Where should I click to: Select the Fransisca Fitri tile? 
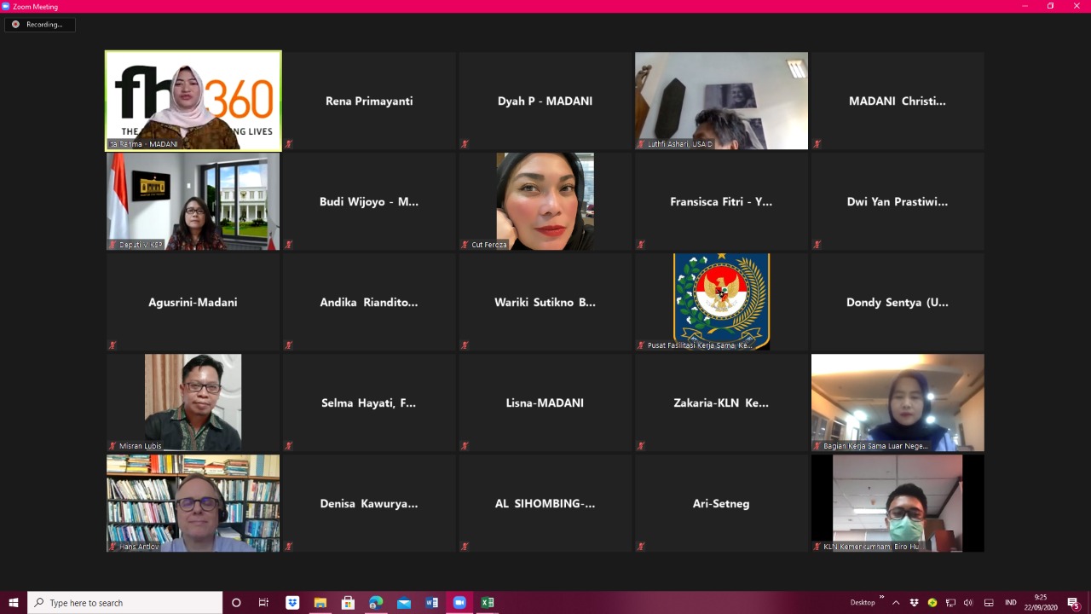point(721,201)
